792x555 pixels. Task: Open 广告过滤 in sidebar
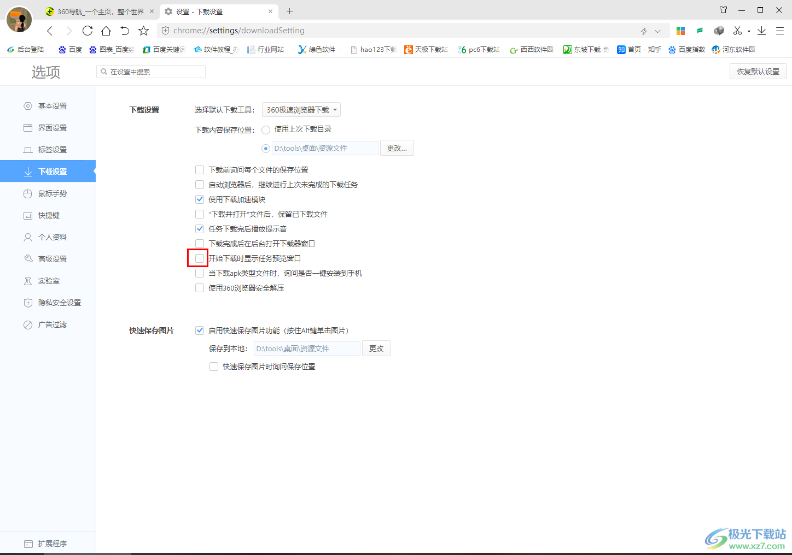click(x=48, y=324)
